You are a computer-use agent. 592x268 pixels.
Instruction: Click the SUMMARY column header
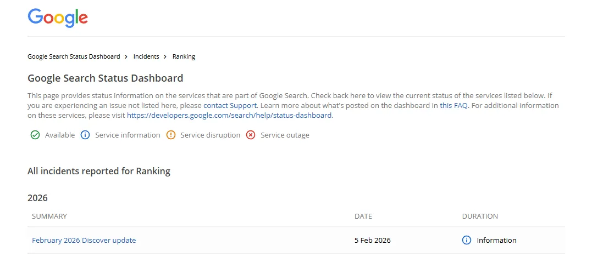(49, 216)
